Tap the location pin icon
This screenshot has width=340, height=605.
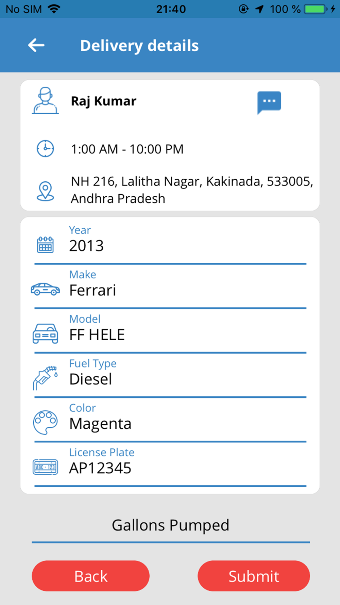45,191
